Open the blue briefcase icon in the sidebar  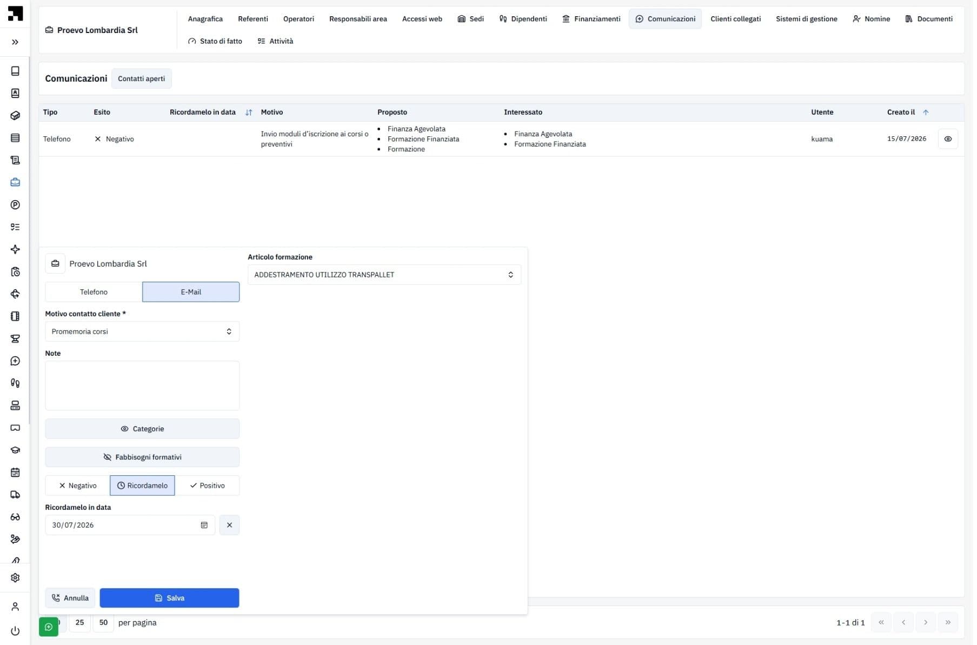15,182
